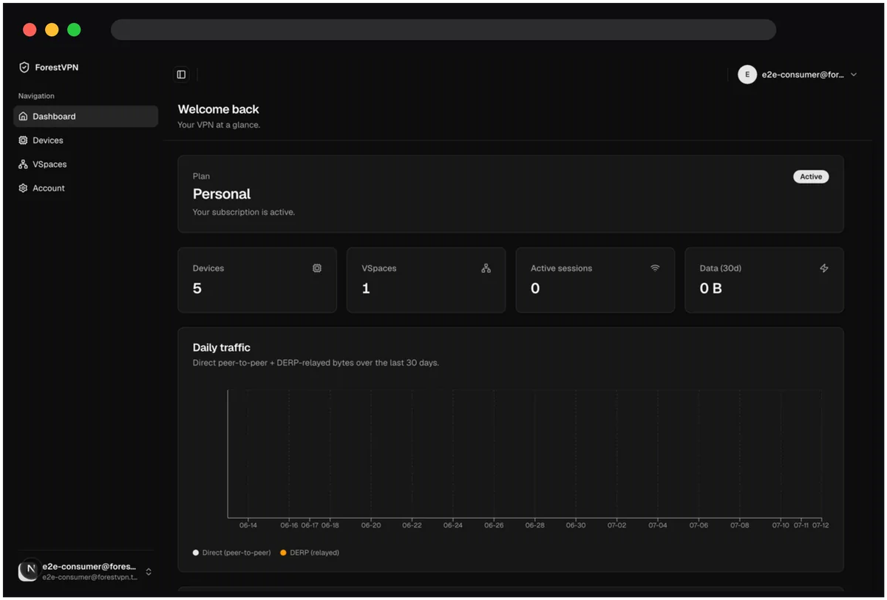
Task: Click the Dashboard home icon
Action: 23,117
